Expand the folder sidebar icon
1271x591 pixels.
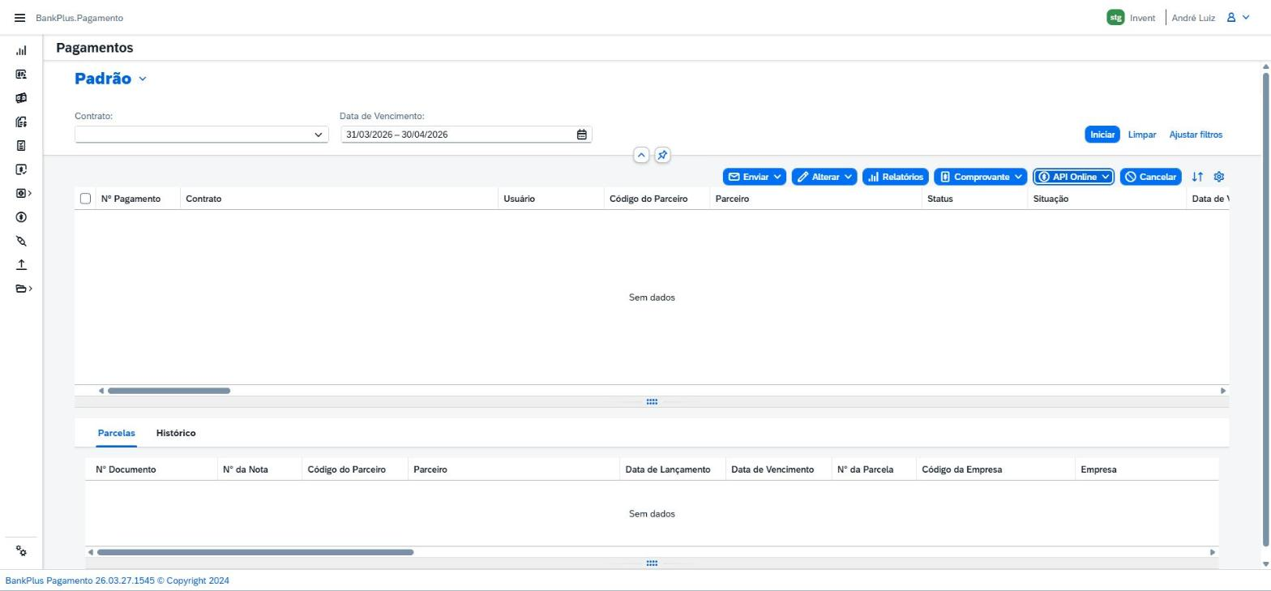click(x=24, y=289)
